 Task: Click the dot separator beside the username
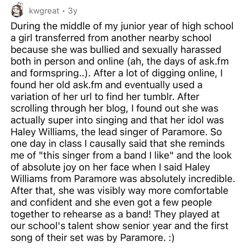[64, 11]
